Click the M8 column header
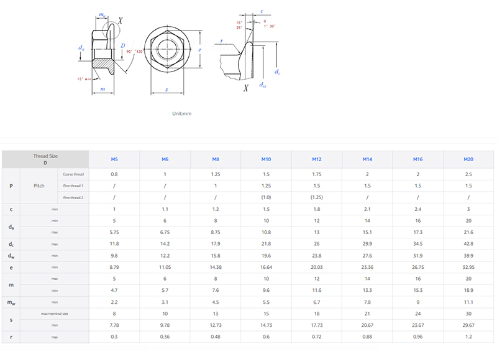This screenshot has height=351, width=497. coord(216,159)
